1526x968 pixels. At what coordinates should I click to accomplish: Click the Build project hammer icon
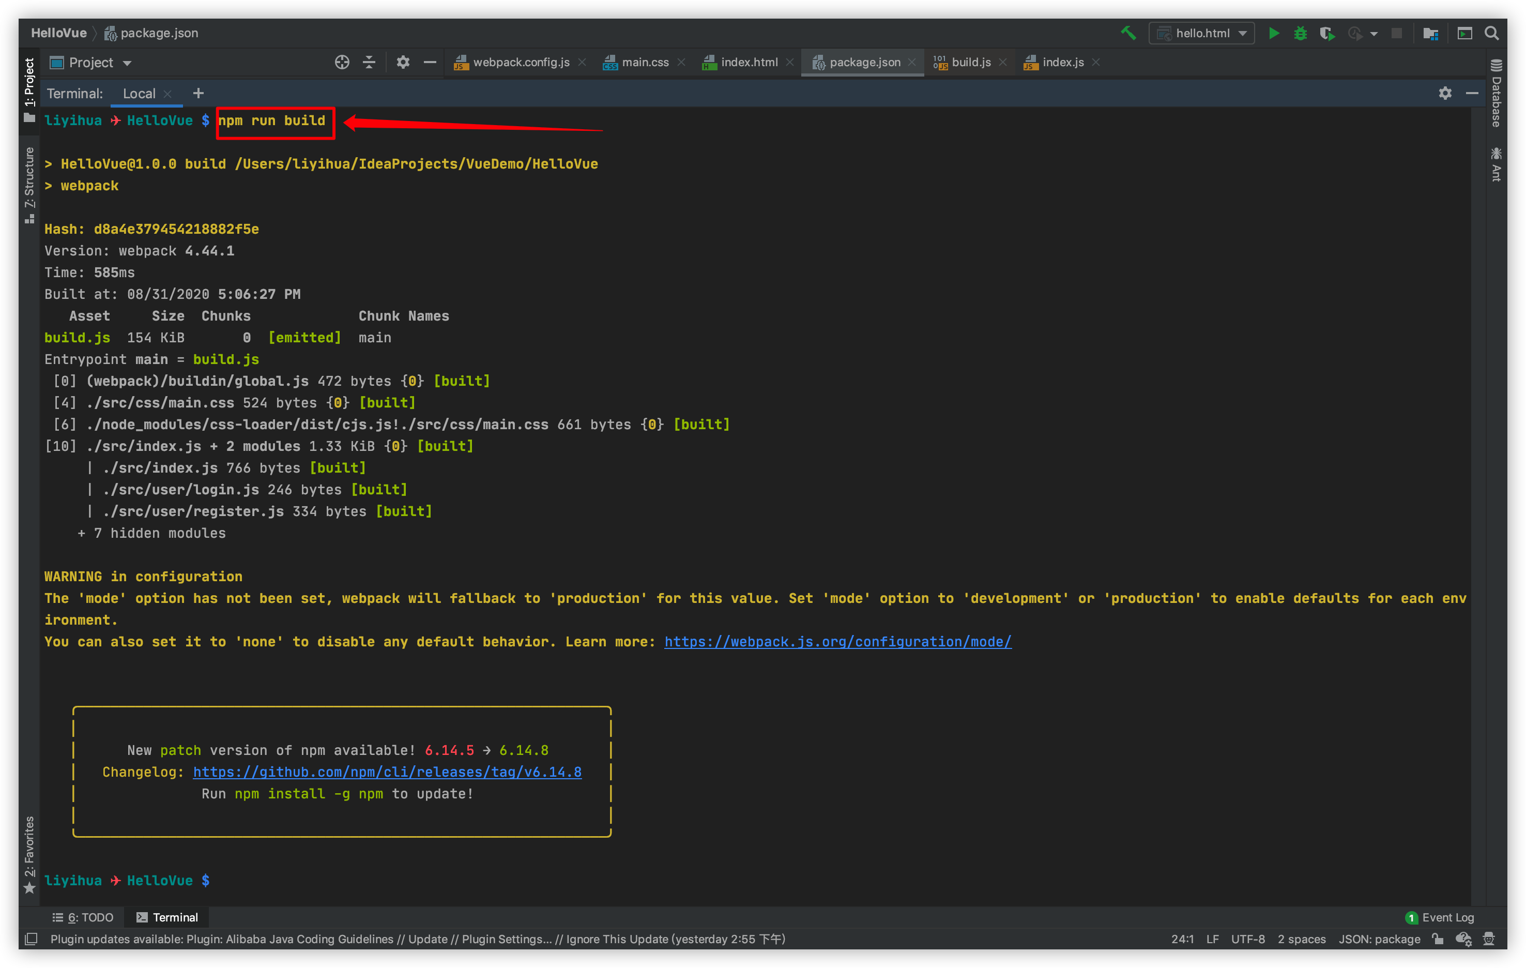pyautogui.click(x=1128, y=33)
